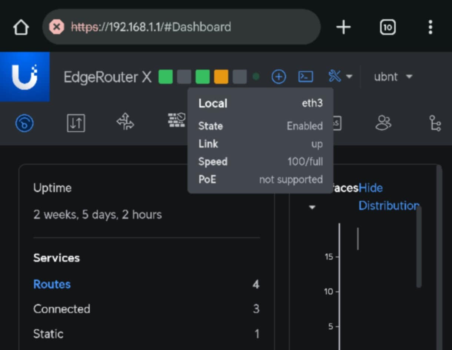This screenshot has height=350, width=452.
Task: Open the Traffic Analysis tab icon
Action: pos(76,123)
